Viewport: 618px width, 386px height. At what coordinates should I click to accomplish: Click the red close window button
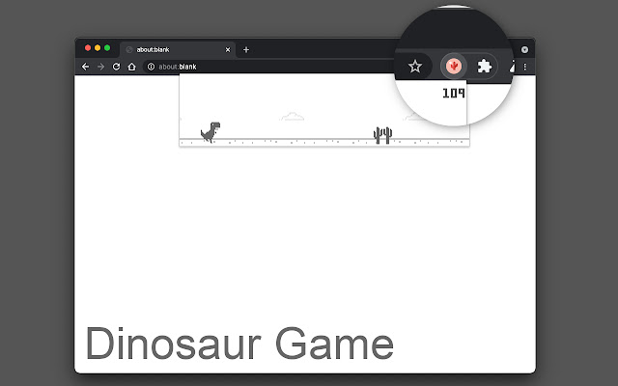click(88, 48)
